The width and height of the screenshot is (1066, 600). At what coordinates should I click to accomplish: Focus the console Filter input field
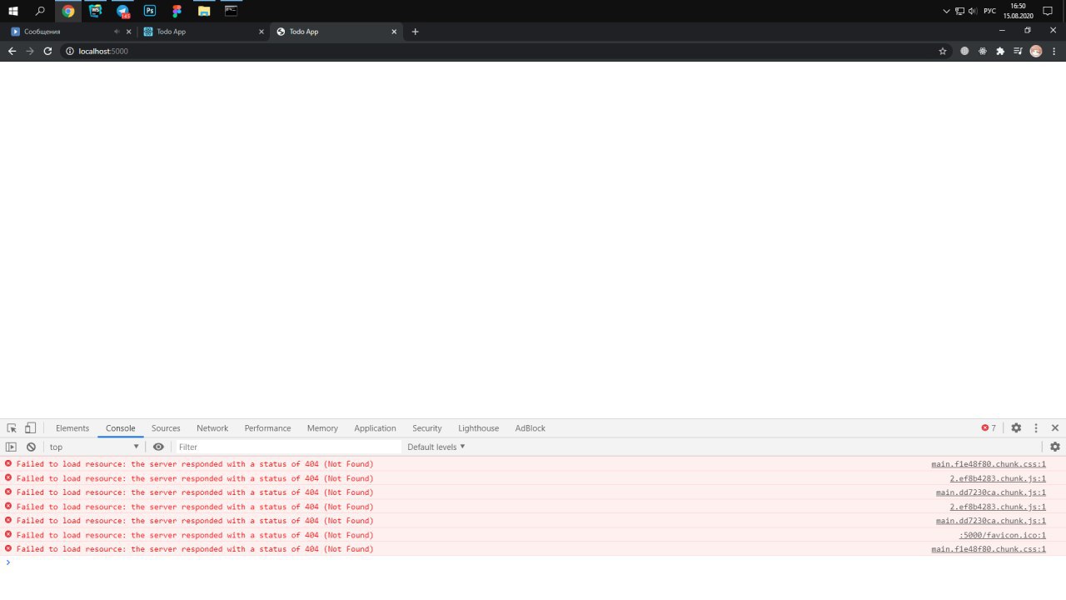[x=288, y=447]
